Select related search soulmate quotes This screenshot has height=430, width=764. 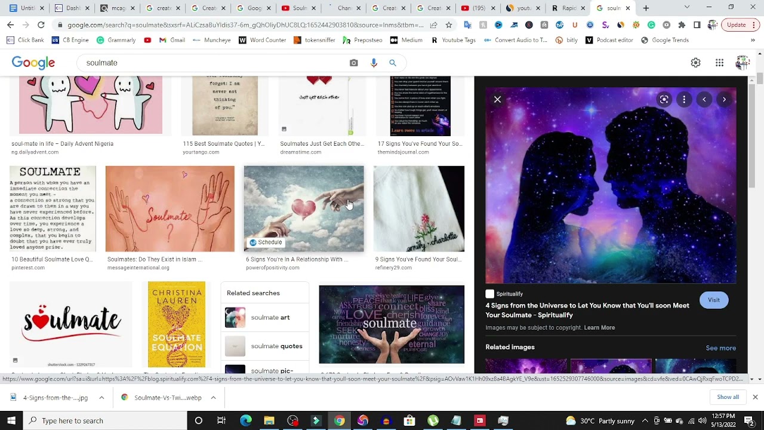[x=265, y=346]
